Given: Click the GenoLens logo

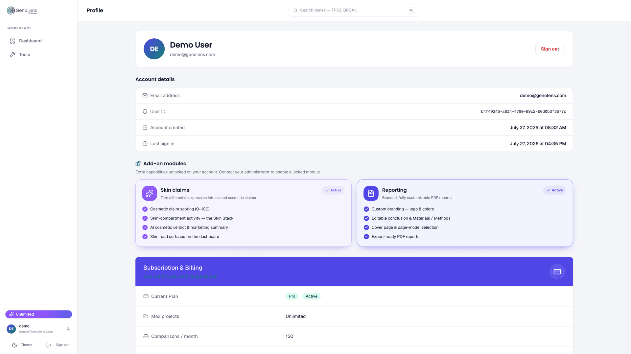Looking at the screenshot, I should pyautogui.click(x=22, y=10).
